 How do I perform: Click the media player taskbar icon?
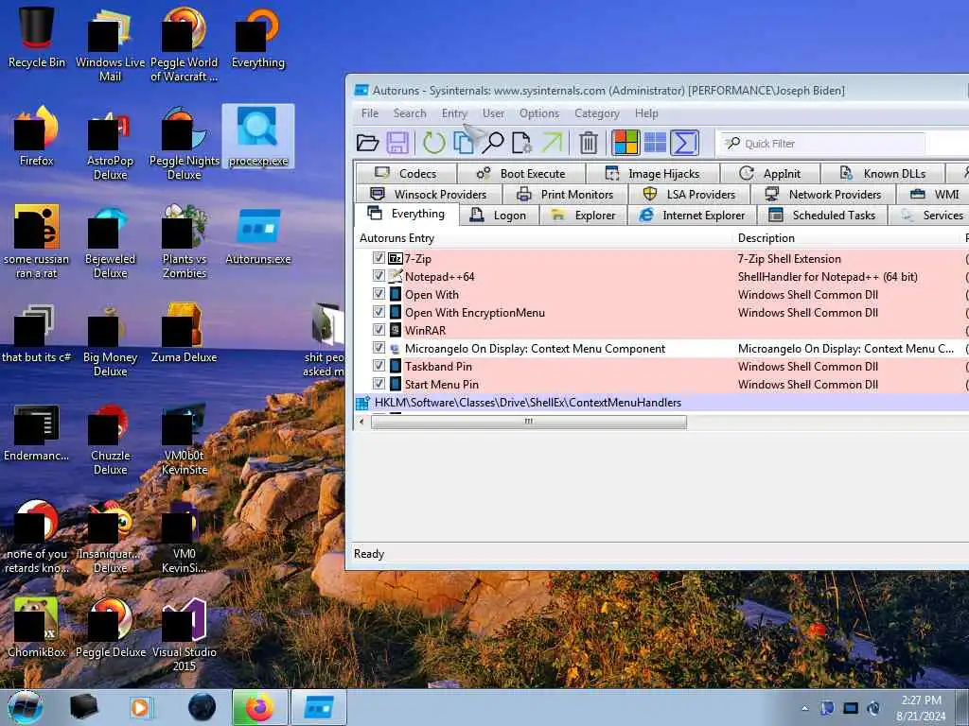141,707
